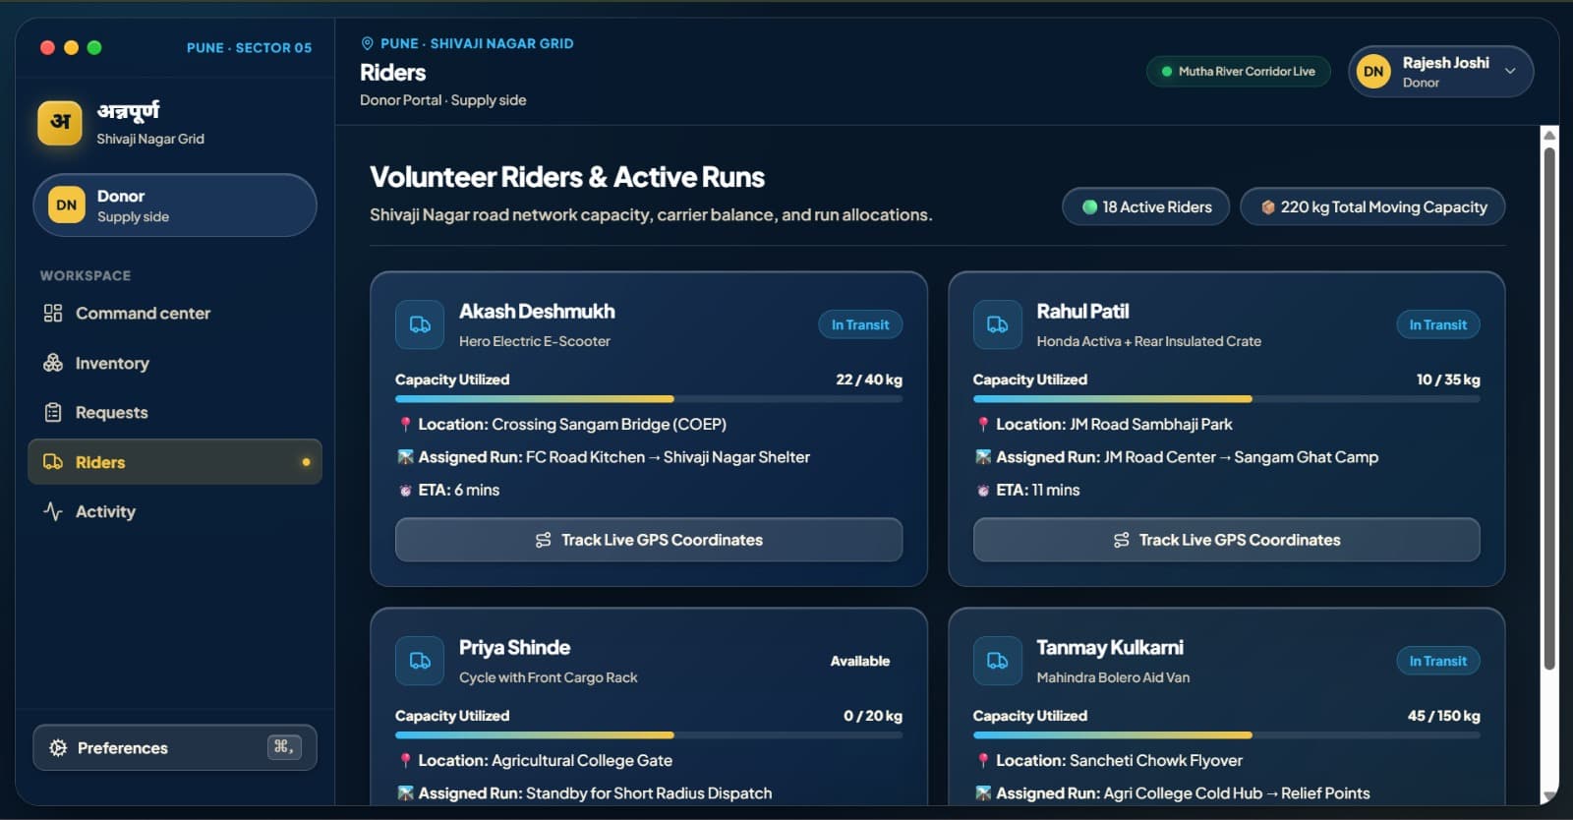Open the Preferences button
This screenshot has width=1573, height=820.
[175, 748]
